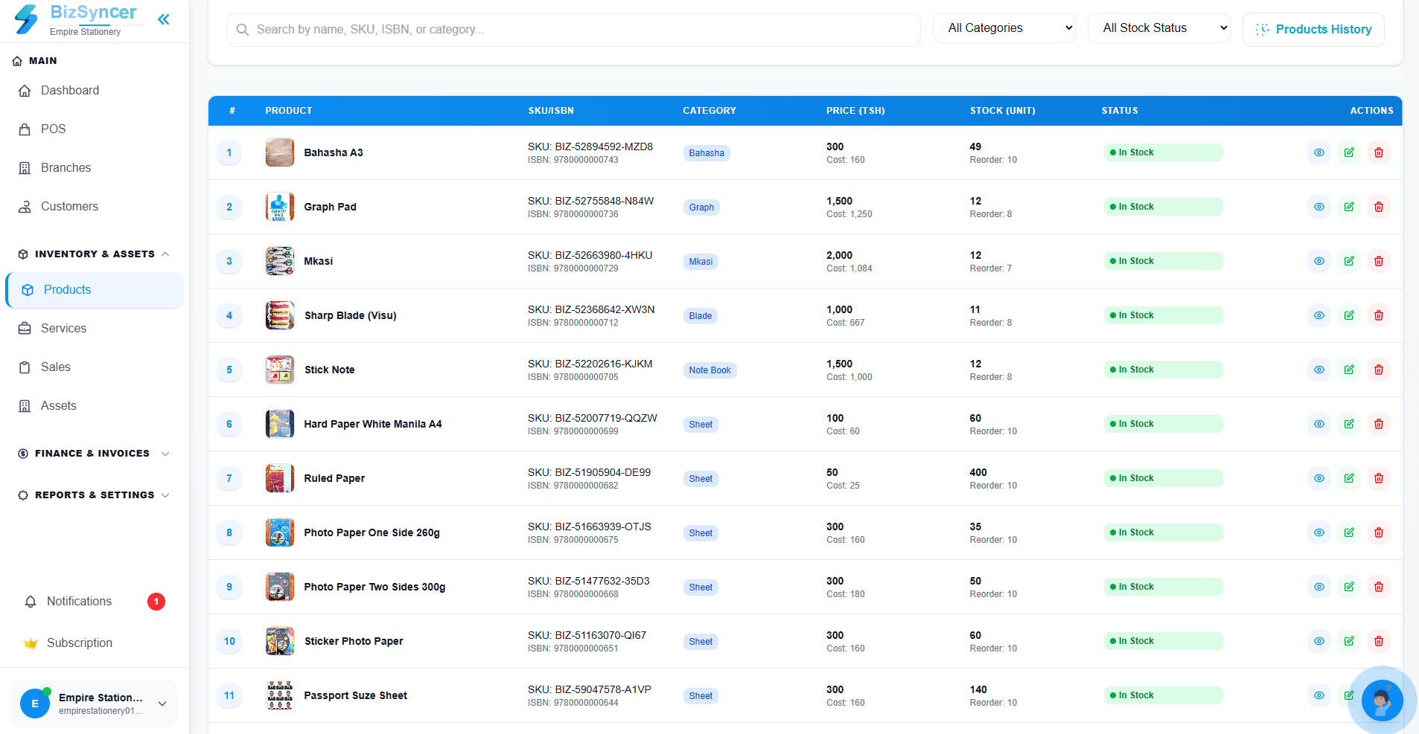
Task: Open Sales in the sidebar
Action: (x=95, y=367)
